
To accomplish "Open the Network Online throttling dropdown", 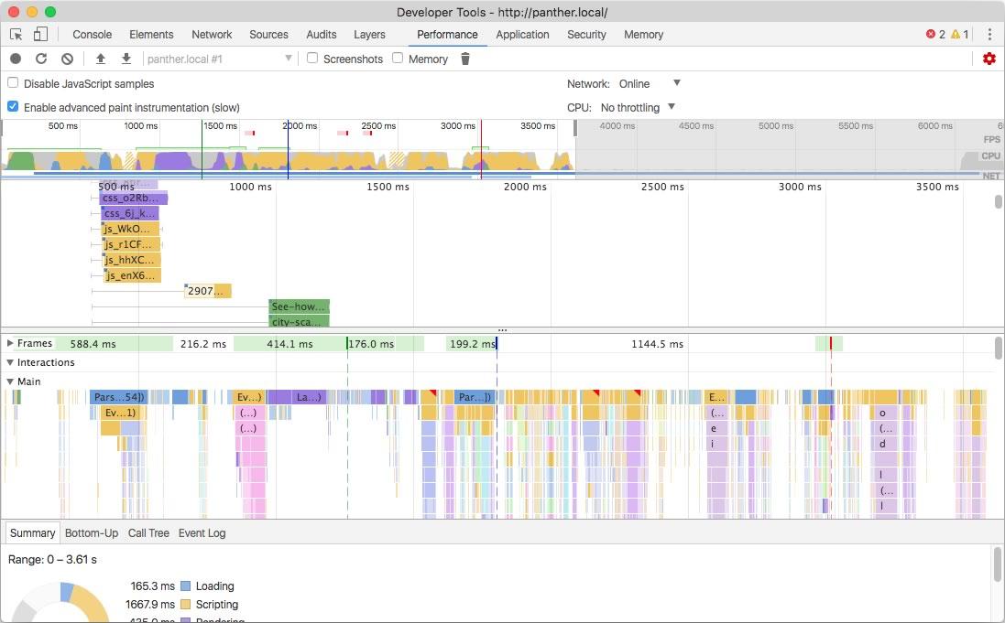I will click(650, 83).
